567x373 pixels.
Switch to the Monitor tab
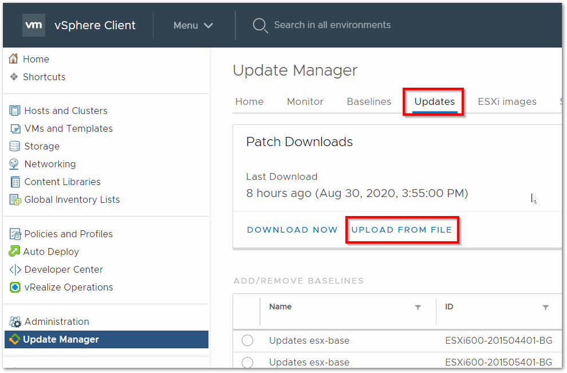[305, 101]
